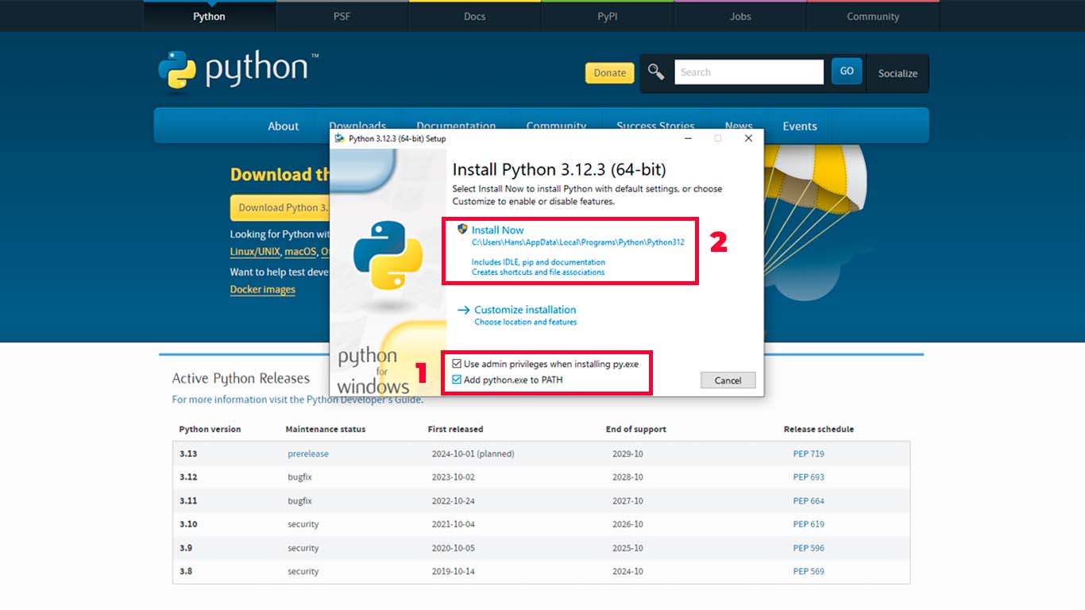Toggle Use admin privileges when installing py.exe
This screenshot has height=610, width=1085.
pyautogui.click(x=457, y=364)
